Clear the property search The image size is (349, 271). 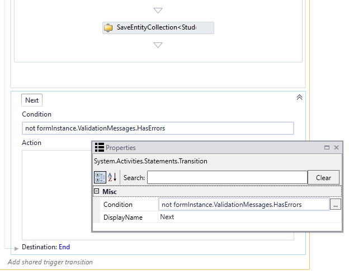pyautogui.click(x=323, y=177)
